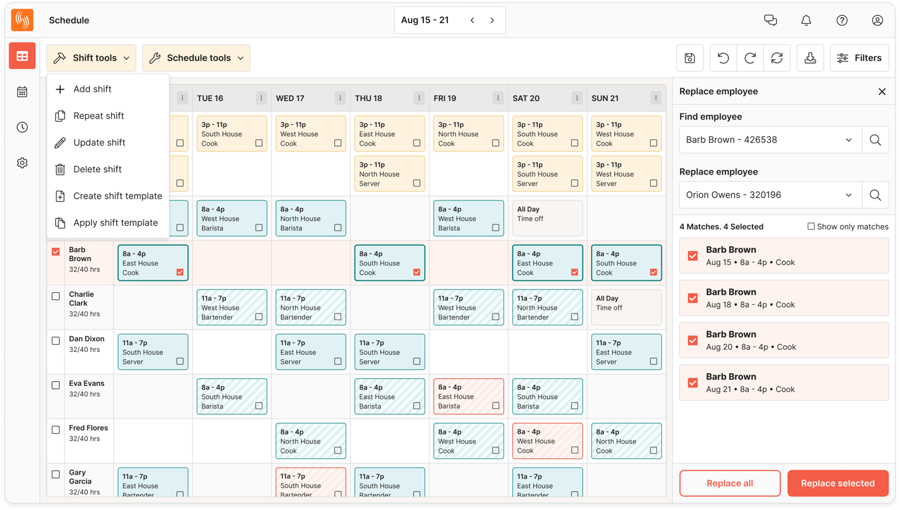Select Add shift menu item
Viewport: 900px width, 510px height.
108,89
